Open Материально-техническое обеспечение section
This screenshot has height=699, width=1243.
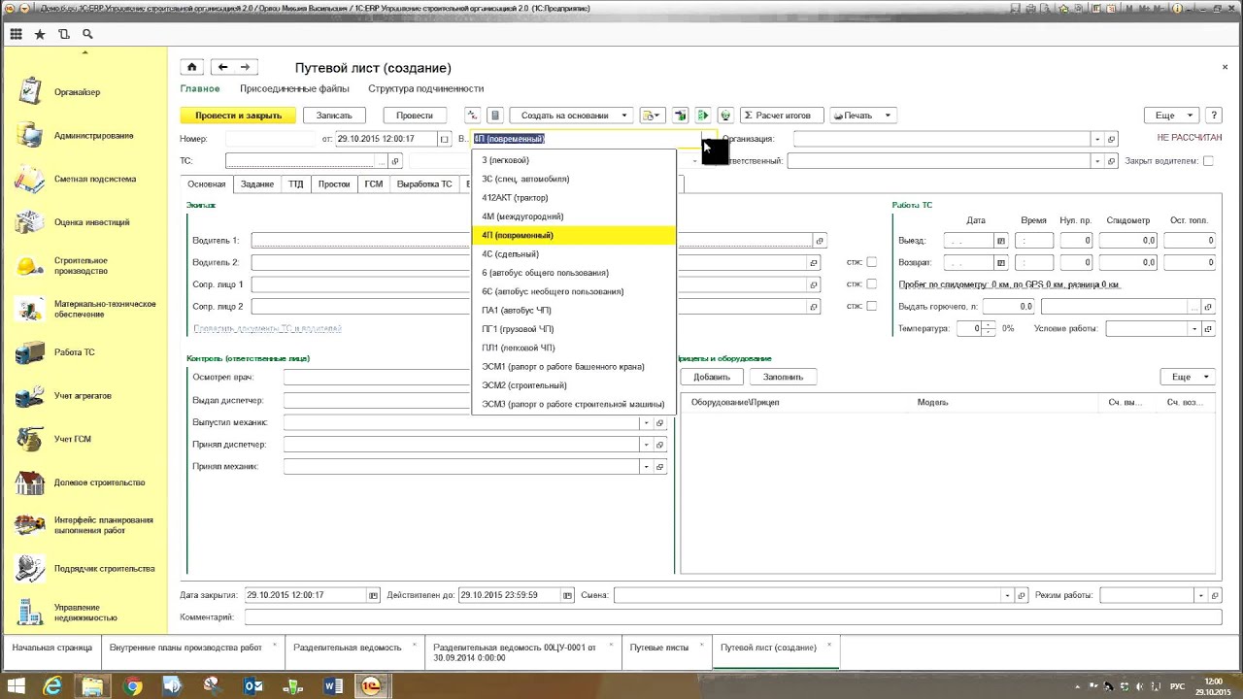[x=105, y=309]
